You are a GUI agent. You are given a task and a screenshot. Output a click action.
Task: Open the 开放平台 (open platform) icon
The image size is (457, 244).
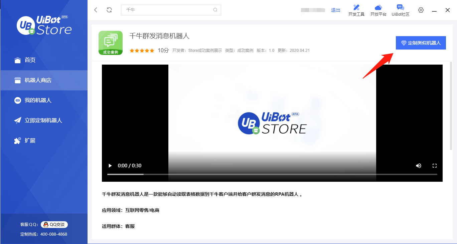(x=378, y=9)
